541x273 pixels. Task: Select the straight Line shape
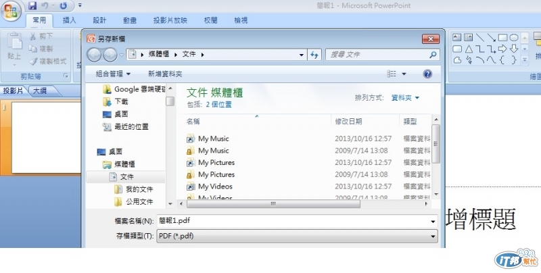coord(480,37)
